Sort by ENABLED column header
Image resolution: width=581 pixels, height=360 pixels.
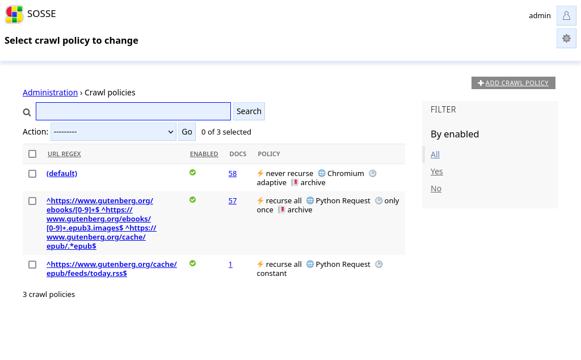click(x=204, y=154)
